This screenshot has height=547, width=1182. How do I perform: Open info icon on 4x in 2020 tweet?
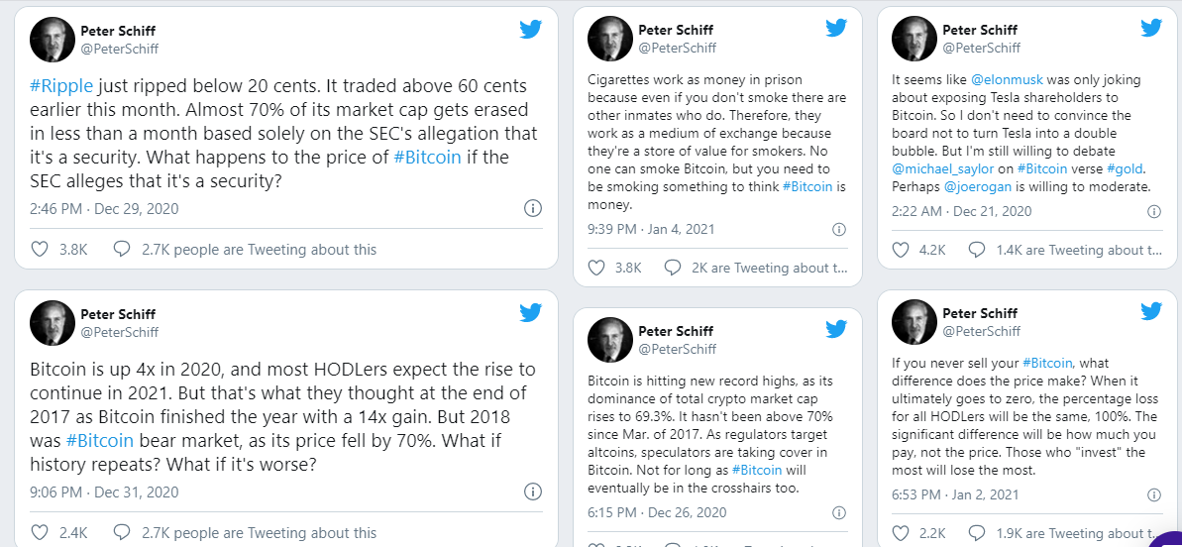[x=532, y=492]
